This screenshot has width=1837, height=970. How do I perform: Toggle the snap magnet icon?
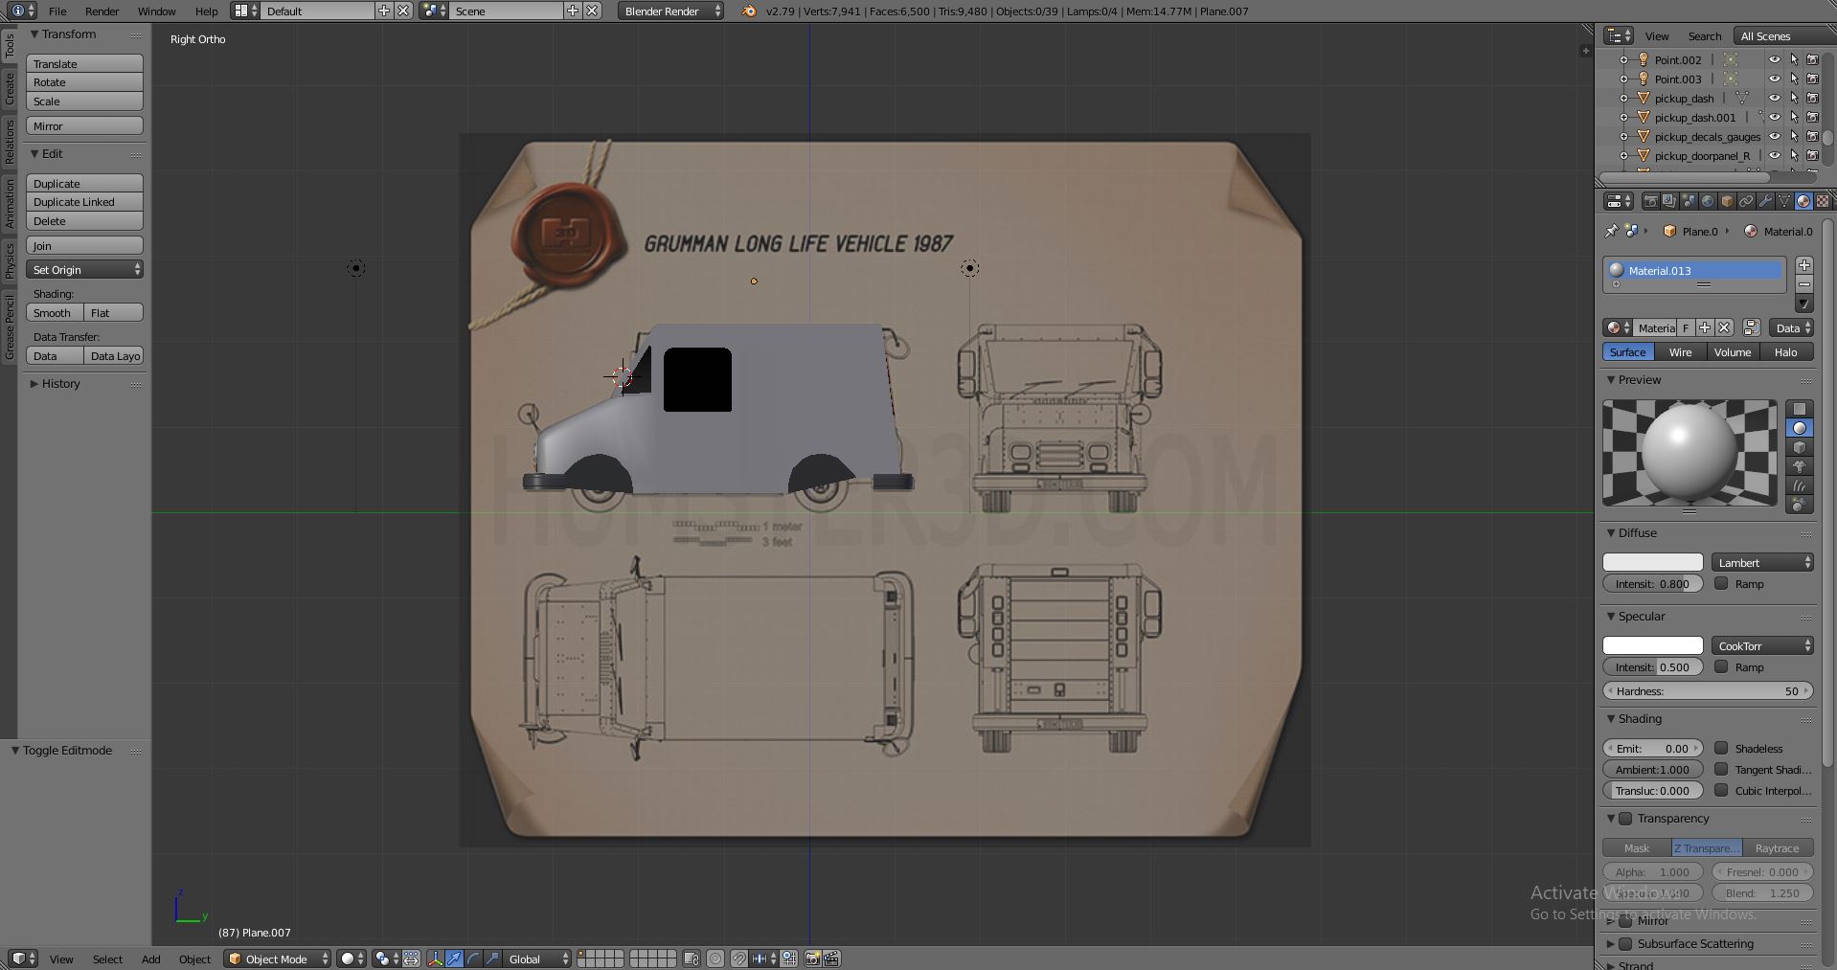(x=739, y=959)
